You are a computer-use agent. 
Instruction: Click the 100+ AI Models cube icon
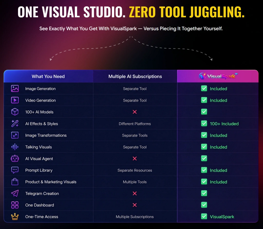pos(15,112)
